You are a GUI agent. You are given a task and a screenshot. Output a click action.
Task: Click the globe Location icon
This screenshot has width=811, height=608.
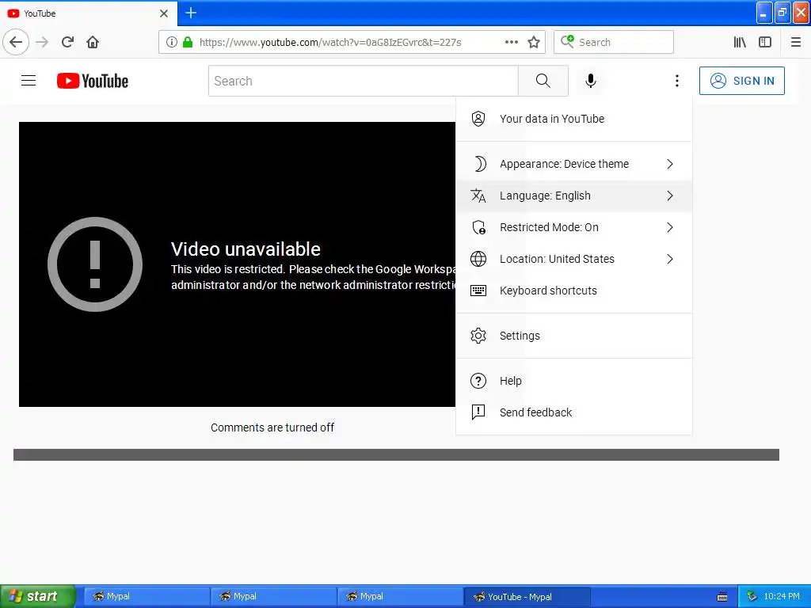[478, 259]
